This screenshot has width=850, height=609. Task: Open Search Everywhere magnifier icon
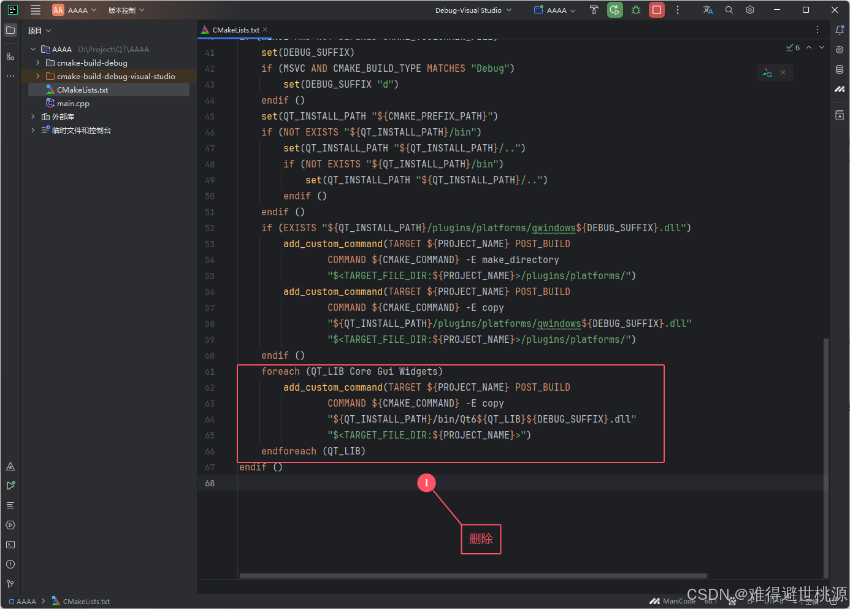pos(729,10)
